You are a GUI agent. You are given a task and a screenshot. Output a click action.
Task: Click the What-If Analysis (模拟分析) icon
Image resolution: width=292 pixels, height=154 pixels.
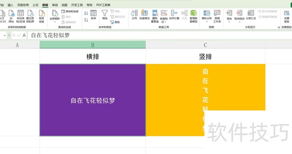pyautogui.click(x=207, y=13)
